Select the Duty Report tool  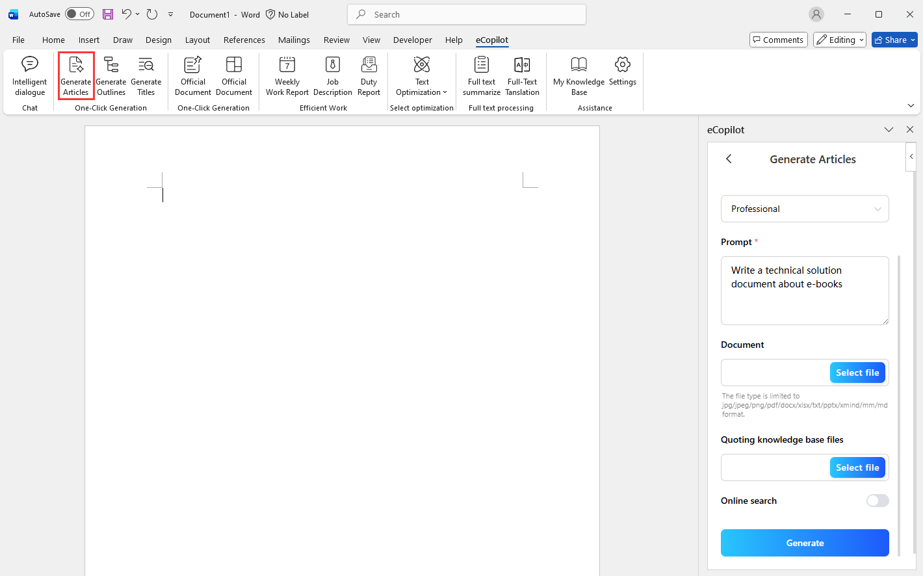[x=369, y=75]
